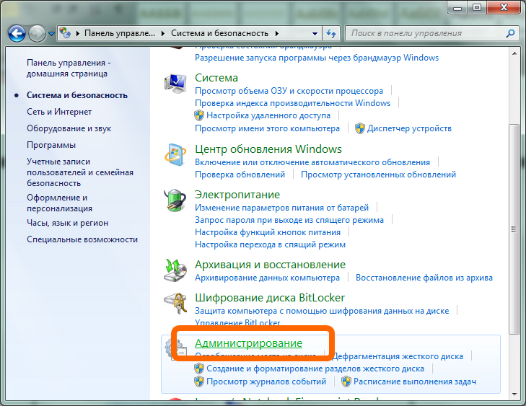Click the Электропитание battery icon
The width and height of the screenshot is (526, 406).
175,200
